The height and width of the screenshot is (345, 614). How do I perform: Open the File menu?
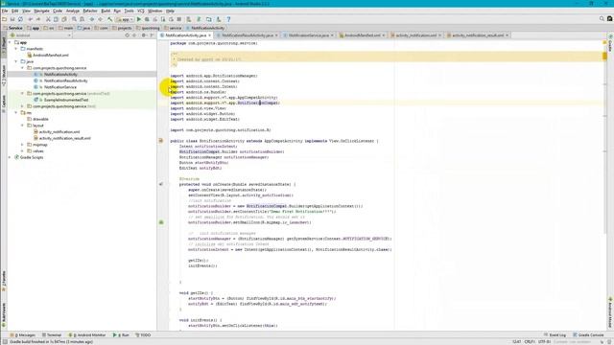pyautogui.click(x=5, y=11)
